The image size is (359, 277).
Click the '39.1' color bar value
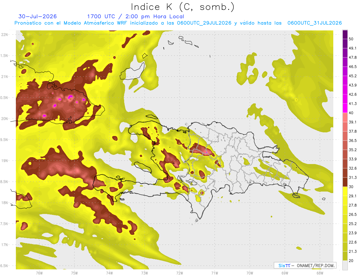353,122
